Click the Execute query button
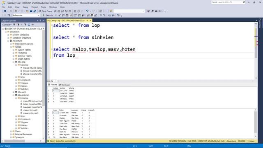The image size is (263, 148). tap(48, 15)
